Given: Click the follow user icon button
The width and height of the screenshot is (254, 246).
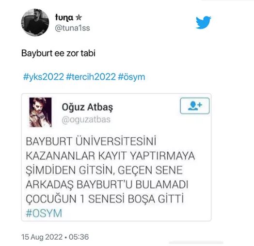Looking at the screenshot, I should point(195,106).
